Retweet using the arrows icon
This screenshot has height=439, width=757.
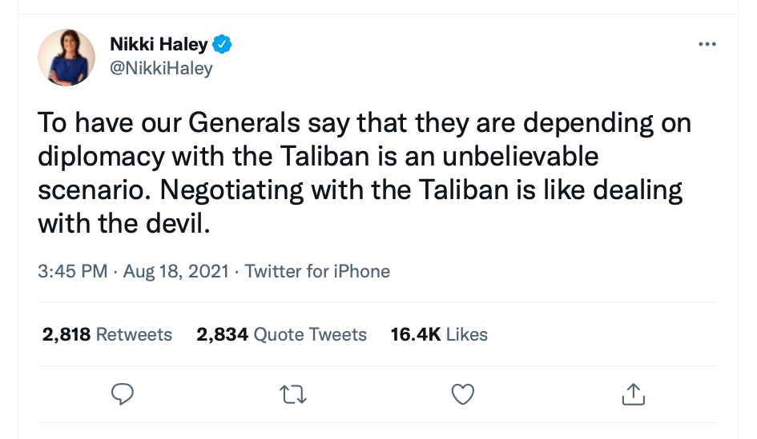click(292, 393)
